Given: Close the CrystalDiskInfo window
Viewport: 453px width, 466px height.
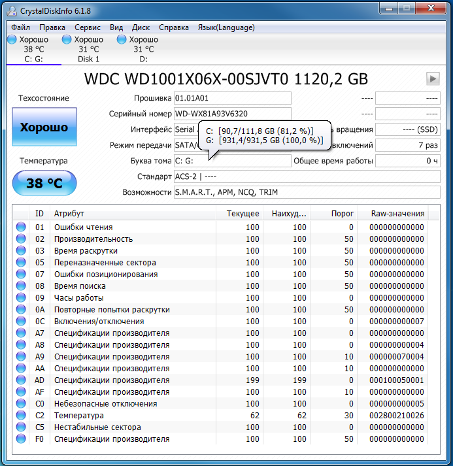Looking at the screenshot, I should point(431,8).
